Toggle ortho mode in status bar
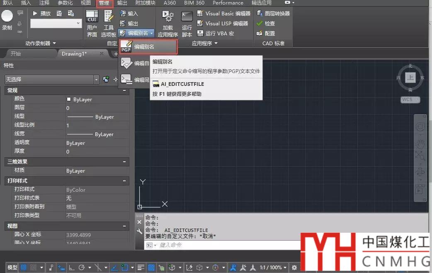This screenshot has height=273, width=432. tap(71, 268)
